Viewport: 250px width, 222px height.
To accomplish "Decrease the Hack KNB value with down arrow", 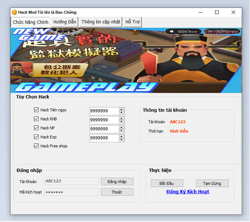I will (122, 122).
